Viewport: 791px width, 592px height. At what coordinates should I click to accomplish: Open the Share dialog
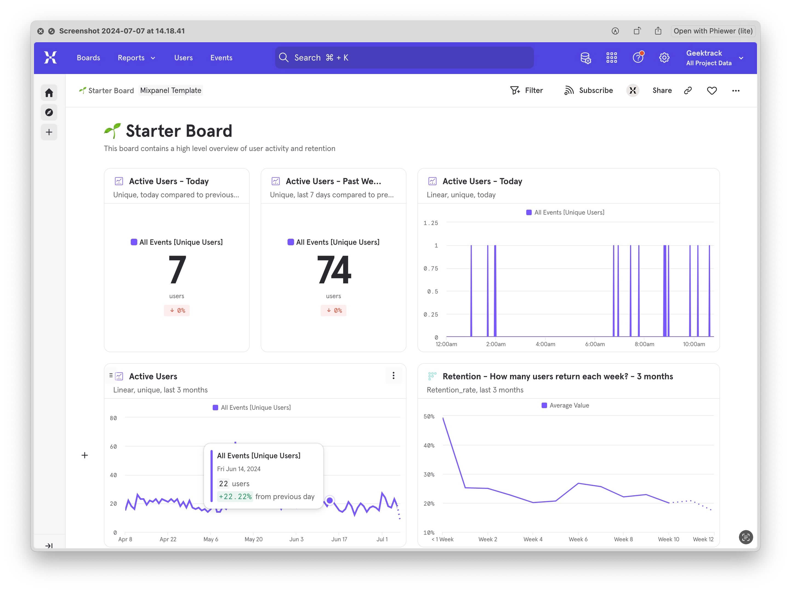(662, 90)
